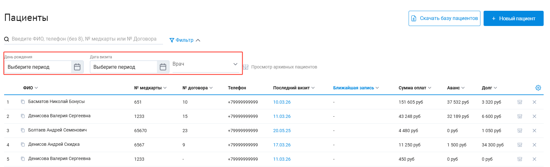This screenshot has height=167, width=550.
Task: Open last visit date 17.03.26
Action: point(282,145)
